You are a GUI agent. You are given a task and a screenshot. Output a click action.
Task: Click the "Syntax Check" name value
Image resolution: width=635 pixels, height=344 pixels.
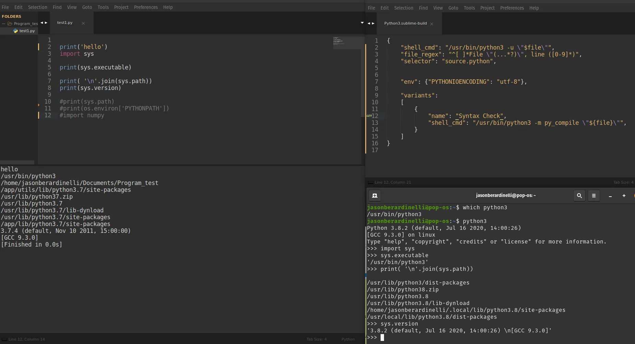(479, 116)
